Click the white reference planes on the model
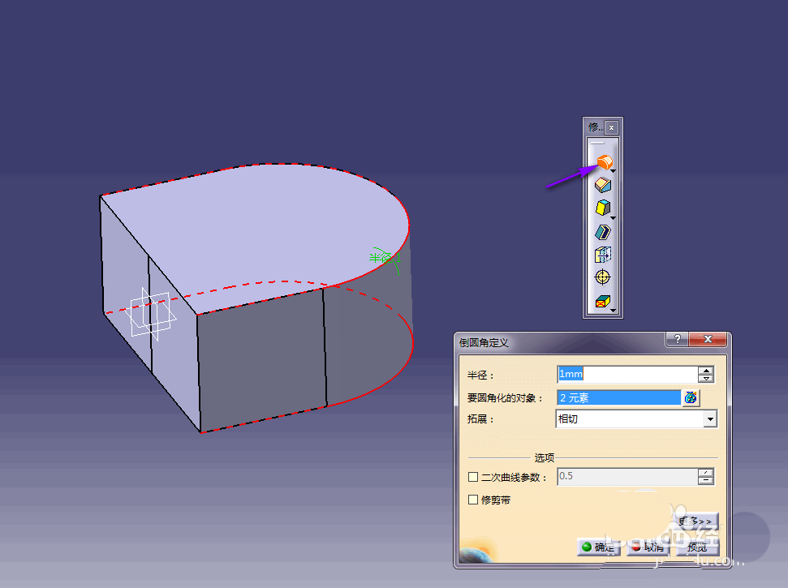This screenshot has height=588, width=788. point(150,315)
